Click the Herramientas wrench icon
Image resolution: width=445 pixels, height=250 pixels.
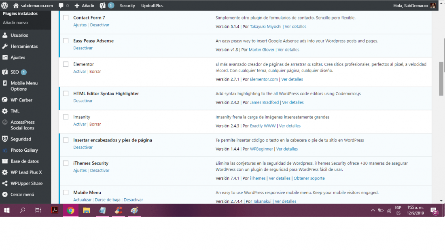pos(5,46)
